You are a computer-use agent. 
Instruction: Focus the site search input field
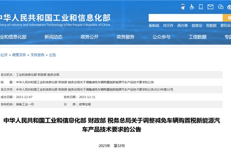[186, 18]
